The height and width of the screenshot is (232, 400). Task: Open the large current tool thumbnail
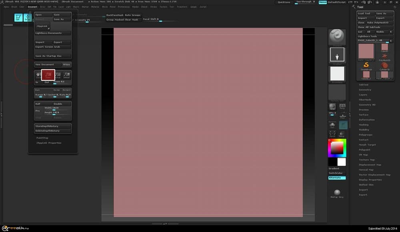366,52
